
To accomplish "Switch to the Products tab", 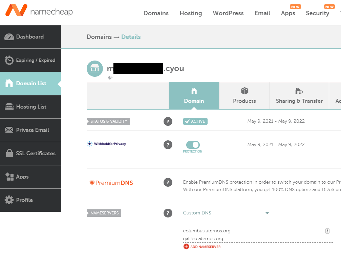I will point(244,96).
